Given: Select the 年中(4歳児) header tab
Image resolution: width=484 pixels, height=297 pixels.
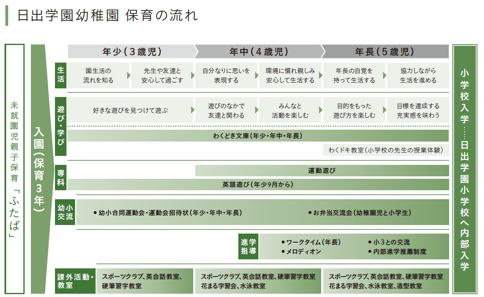Looking at the screenshot, I should [x=258, y=52].
